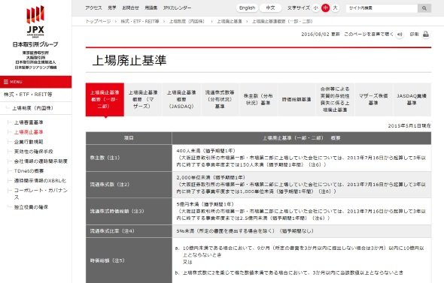
Task: Click table row 流通株式数（注2）
Action: pyautogui.click(x=259, y=185)
